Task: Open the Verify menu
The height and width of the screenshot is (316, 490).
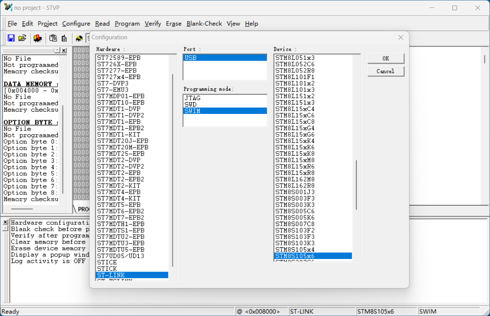Action: [x=153, y=24]
